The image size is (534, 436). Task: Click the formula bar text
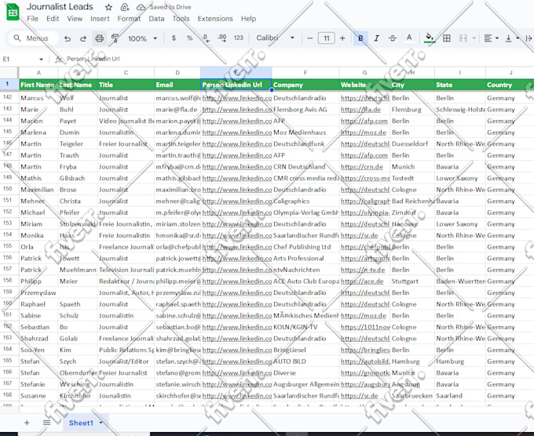93,59
